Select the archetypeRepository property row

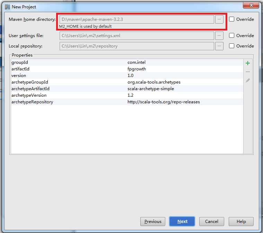127,102
